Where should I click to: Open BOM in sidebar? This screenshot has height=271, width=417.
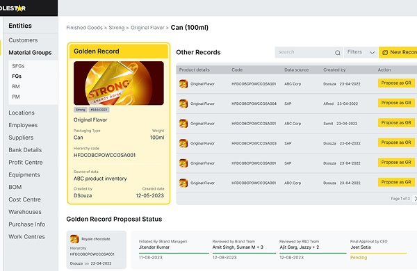pos(15,187)
